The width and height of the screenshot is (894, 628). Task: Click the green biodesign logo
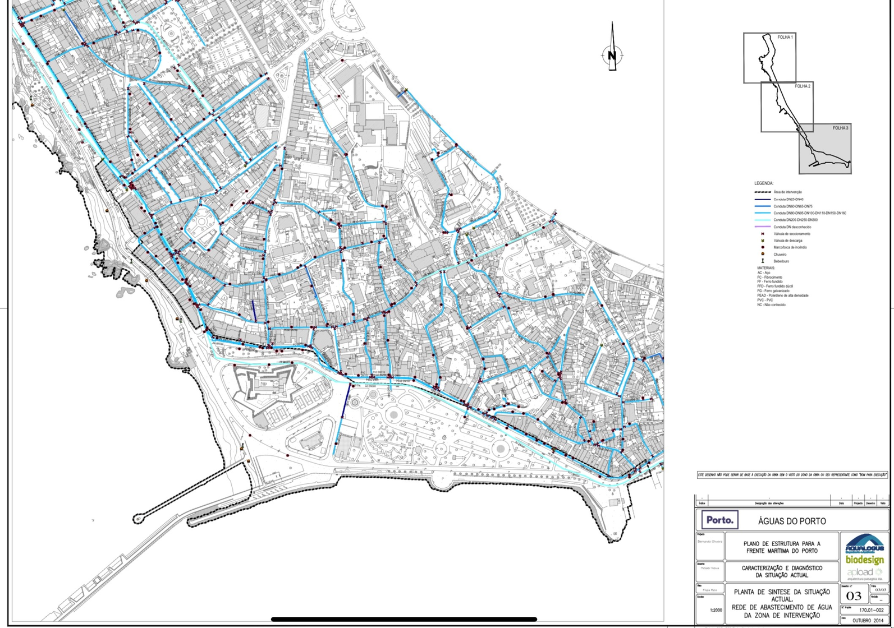(x=865, y=560)
